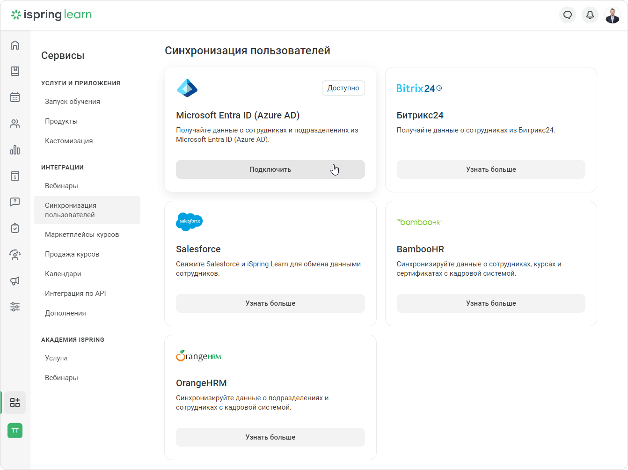Open the calendar icon in left sidebar

(15, 97)
